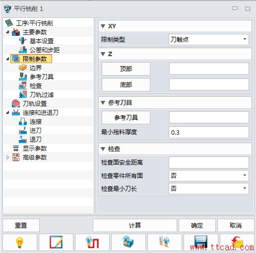Click the lightbulb hint icon button
The height and width of the screenshot is (253, 256).
pos(20,243)
